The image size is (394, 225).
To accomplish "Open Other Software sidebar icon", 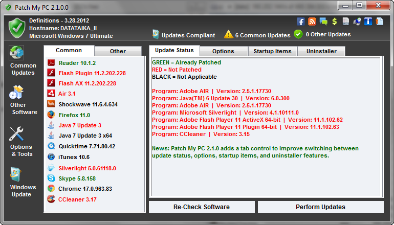I will [16, 92].
